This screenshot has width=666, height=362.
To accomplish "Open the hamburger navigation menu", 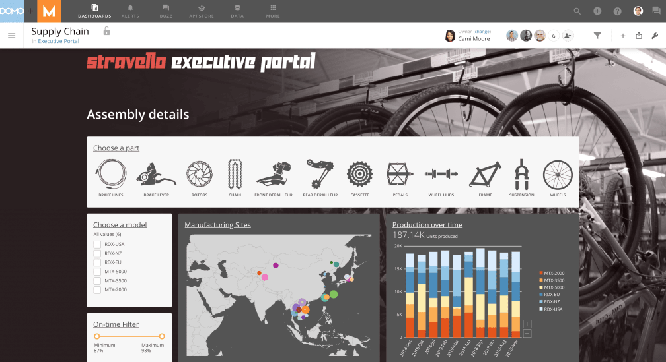I will 11,36.
